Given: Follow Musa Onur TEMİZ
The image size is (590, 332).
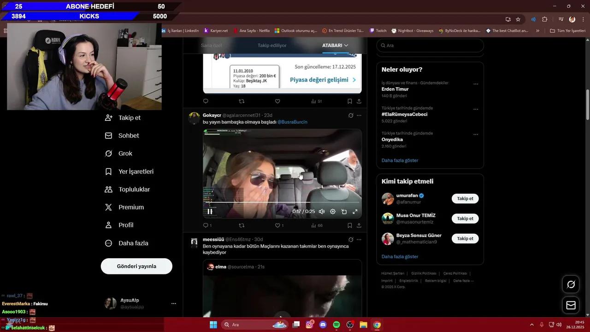Looking at the screenshot, I should point(465,219).
